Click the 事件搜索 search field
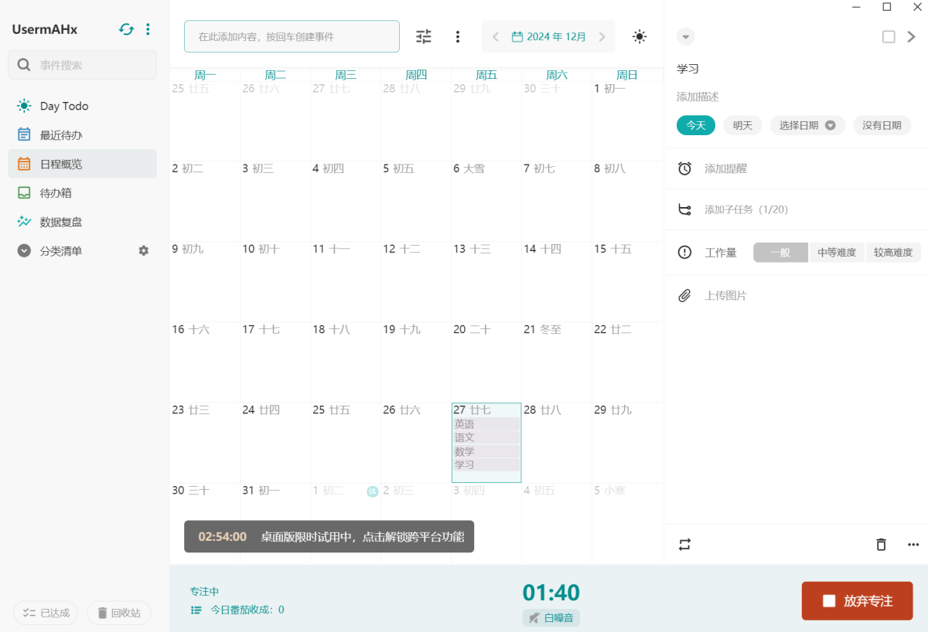The image size is (928, 632). (x=83, y=66)
